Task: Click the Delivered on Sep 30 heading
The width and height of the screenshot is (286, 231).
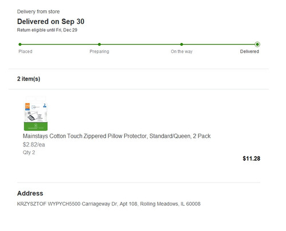Action: (x=51, y=22)
